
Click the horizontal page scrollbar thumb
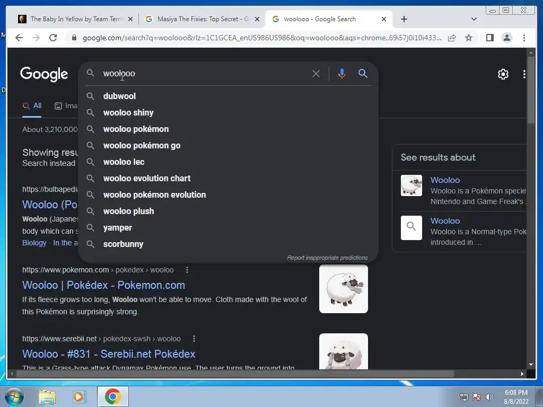pyautogui.click(x=235, y=374)
